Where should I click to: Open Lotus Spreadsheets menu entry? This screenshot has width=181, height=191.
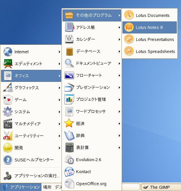tap(150, 51)
